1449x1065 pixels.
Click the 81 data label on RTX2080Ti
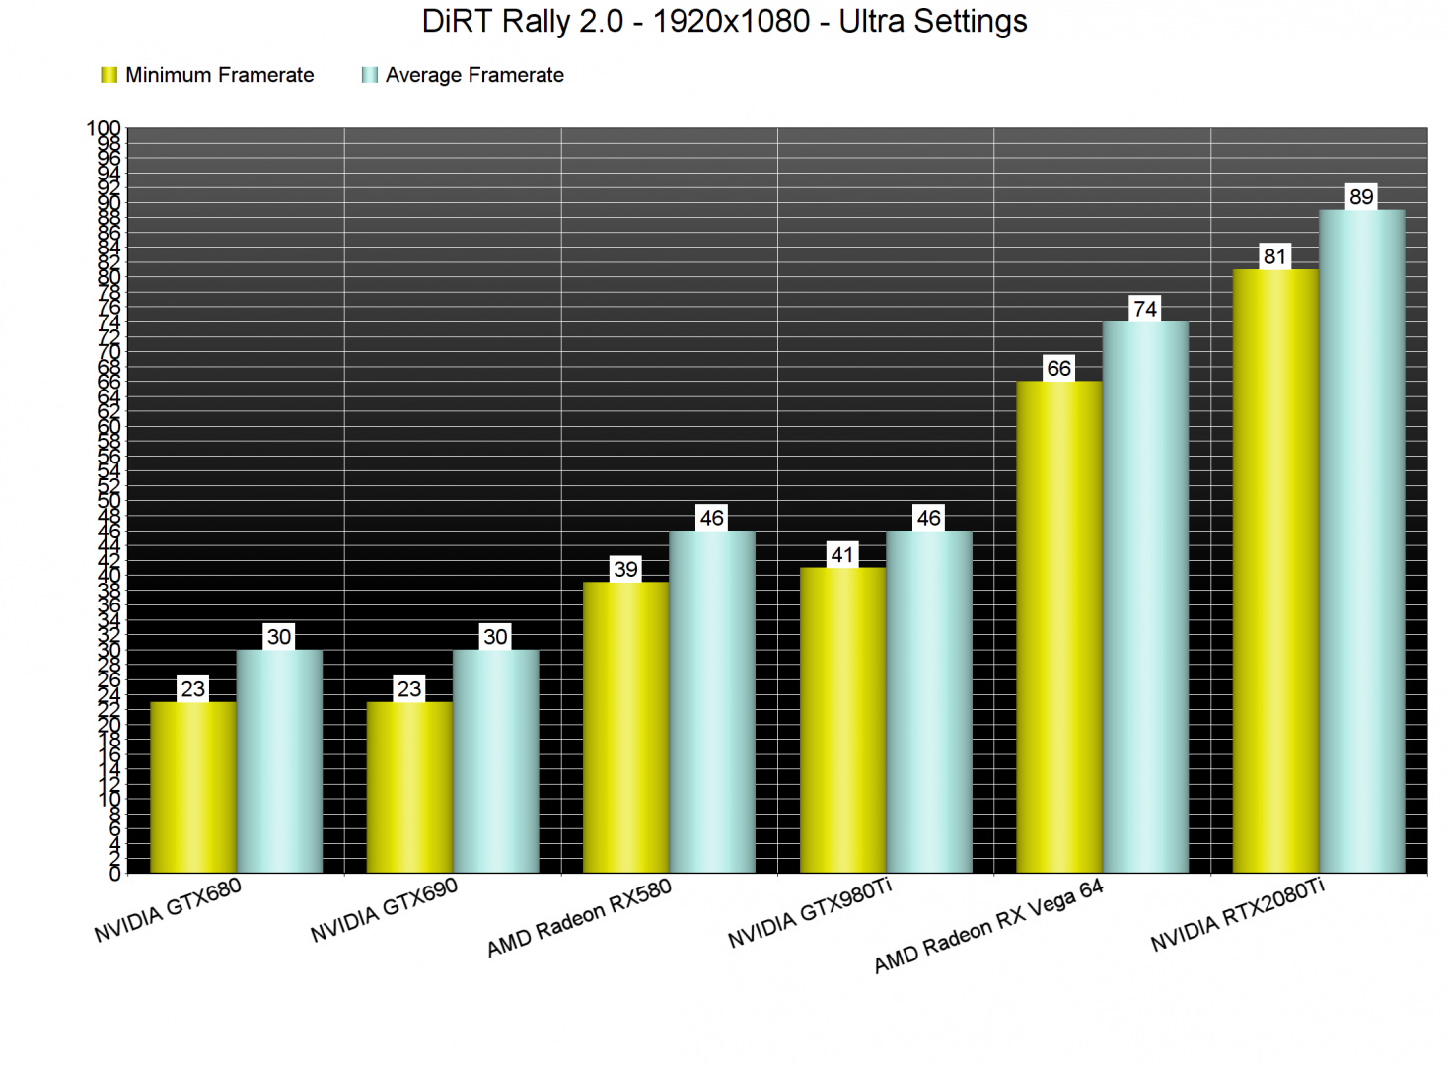tap(1275, 256)
